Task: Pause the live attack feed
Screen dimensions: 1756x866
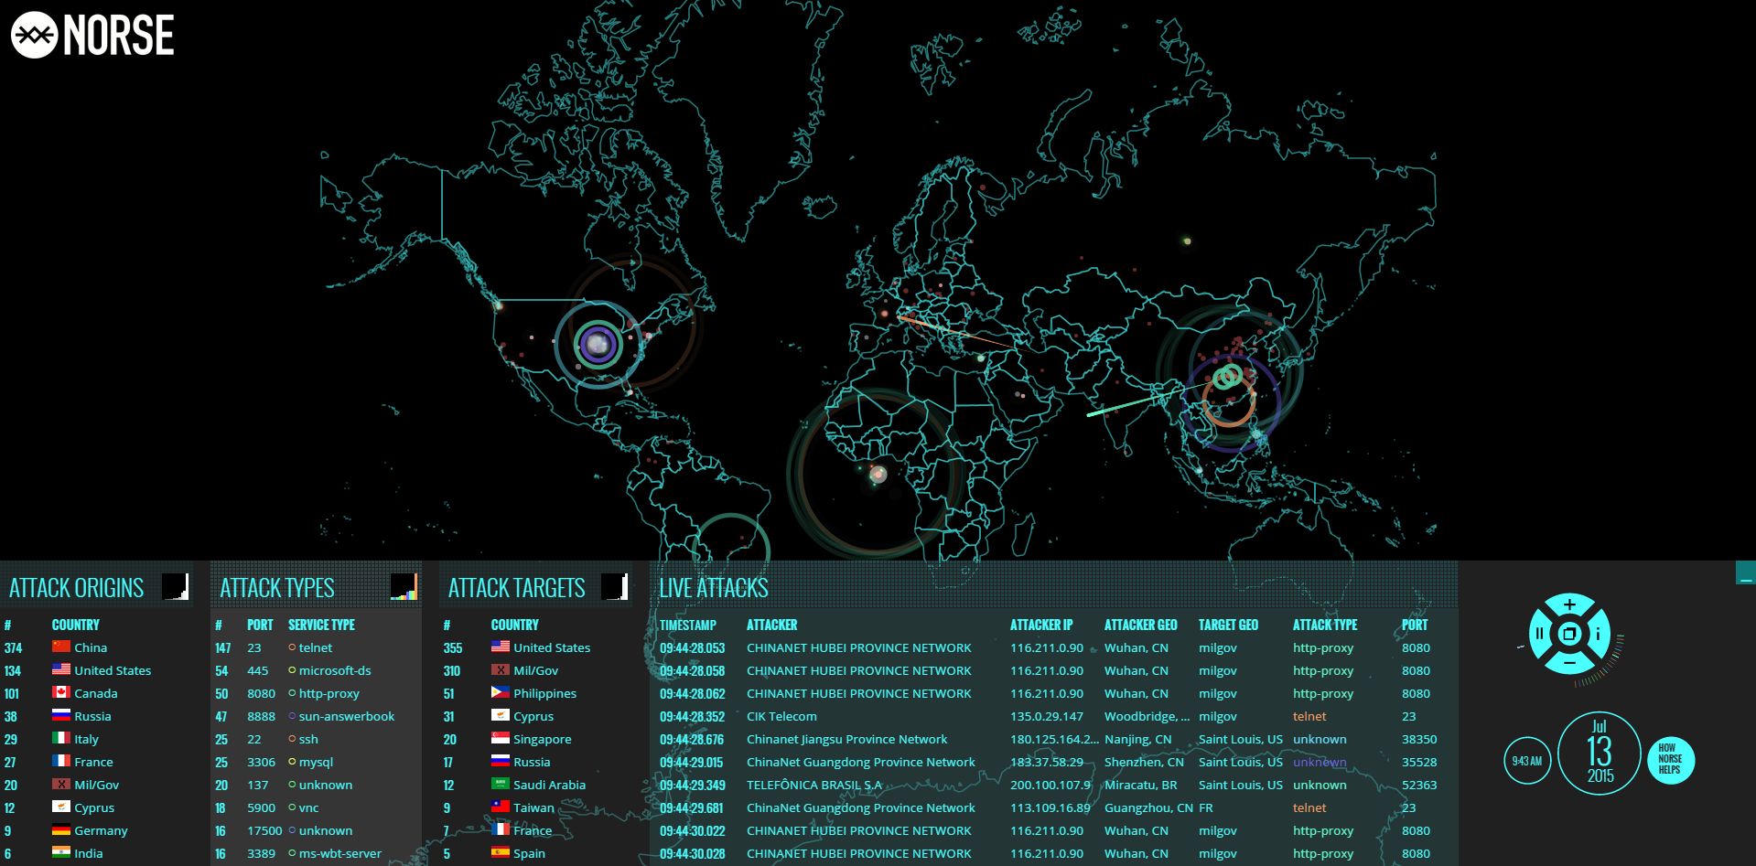Action: pyautogui.click(x=1540, y=633)
